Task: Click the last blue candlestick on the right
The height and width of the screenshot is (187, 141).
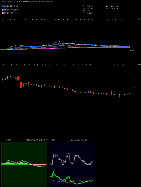Action: coord(130,93)
